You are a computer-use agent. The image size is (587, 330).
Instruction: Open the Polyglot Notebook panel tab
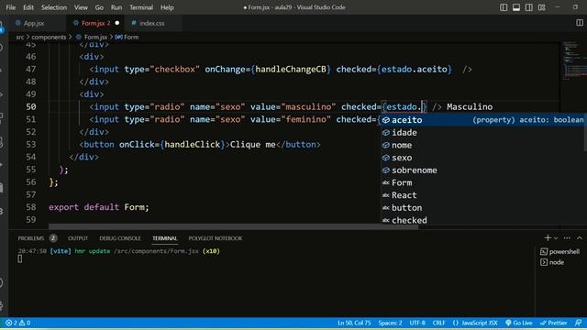[216, 238]
